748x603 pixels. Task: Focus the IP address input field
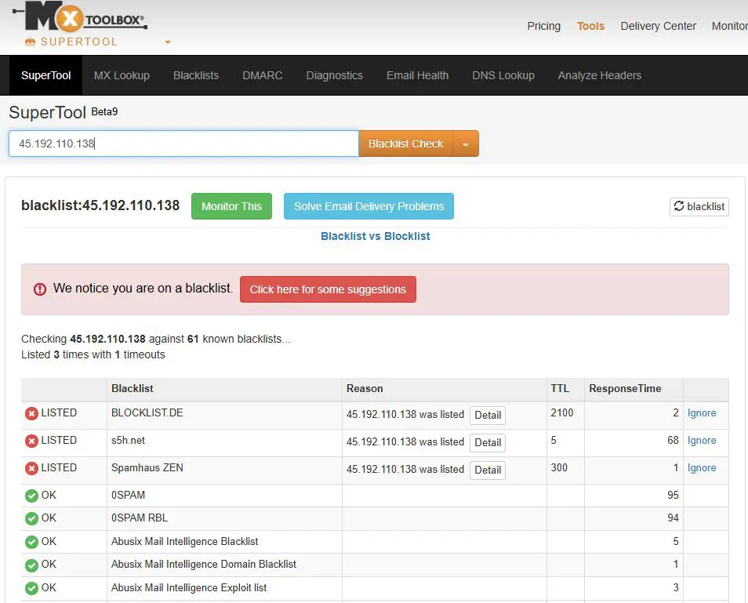[x=183, y=143]
